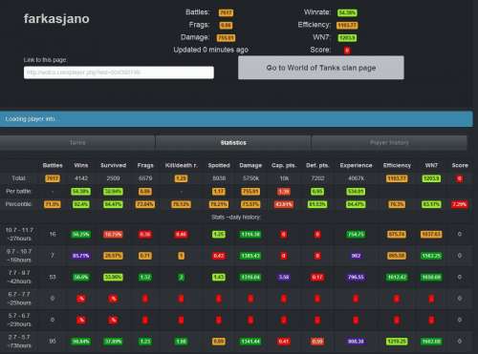Click the 5.7 - 6.7 date row label
This screenshot has width=478, height=354.
pyautogui.click(x=19, y=320)
